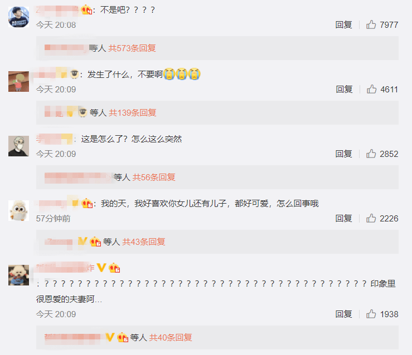Reply to the 我的天 comment
412x355 pixels.
(343, 218)
